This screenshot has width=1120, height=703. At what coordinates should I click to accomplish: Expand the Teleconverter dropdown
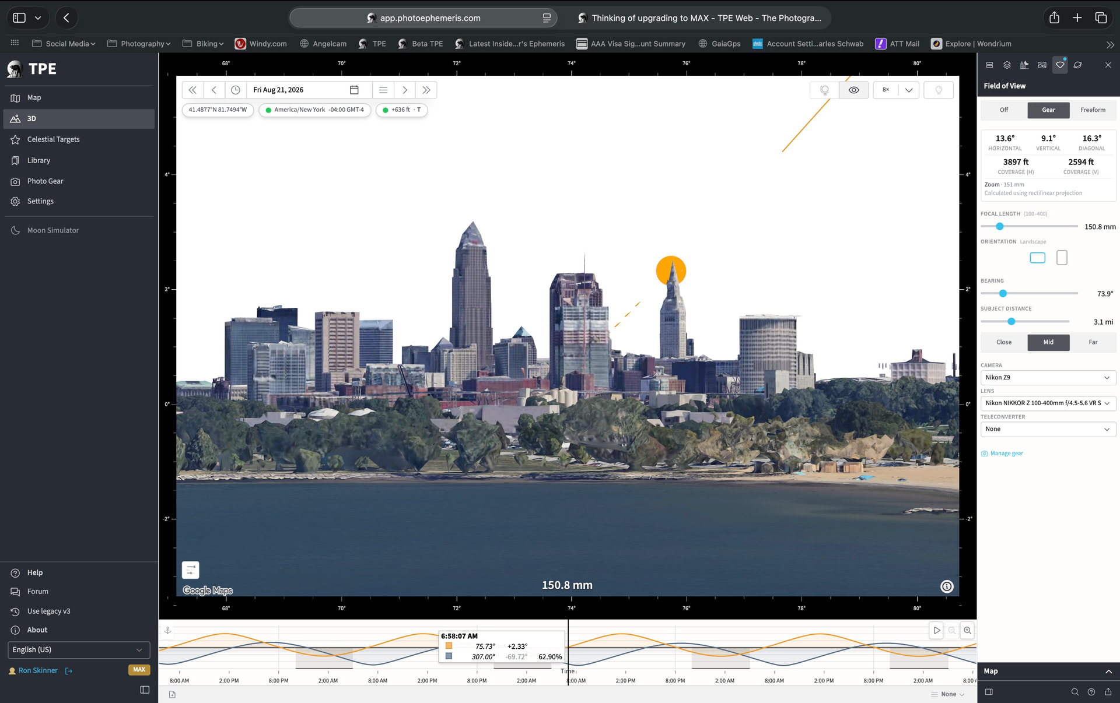tap(1048, 429)
